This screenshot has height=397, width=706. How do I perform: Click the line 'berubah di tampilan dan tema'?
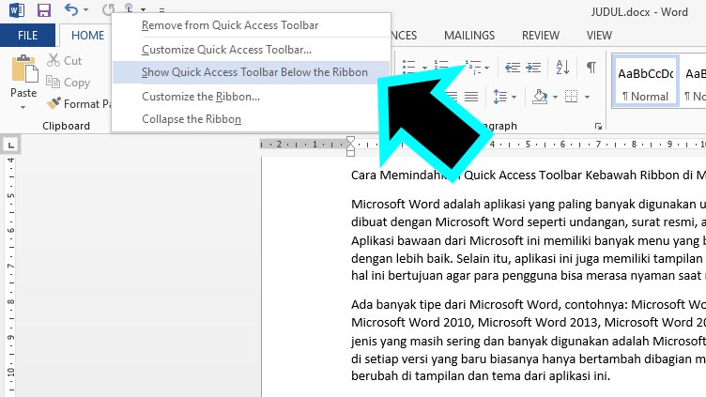click(481, 375)
